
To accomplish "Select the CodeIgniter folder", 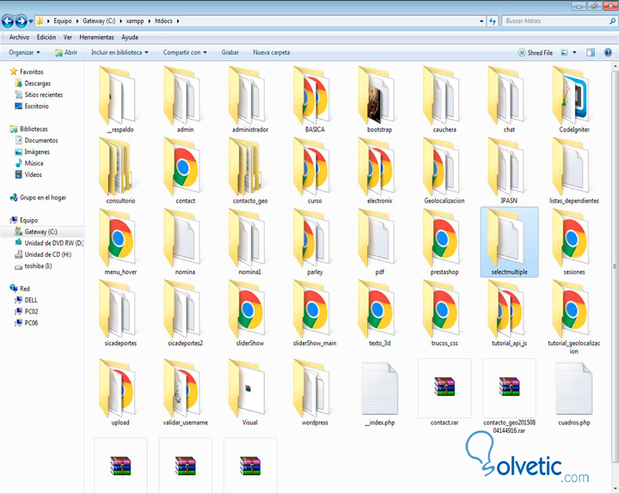I will click(x=574, y=100).
